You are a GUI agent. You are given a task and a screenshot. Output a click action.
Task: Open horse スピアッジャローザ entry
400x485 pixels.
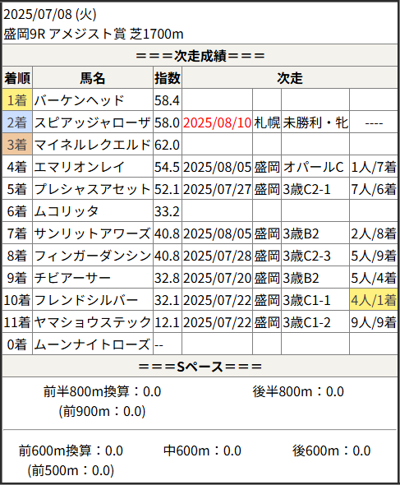coord(93,122)
